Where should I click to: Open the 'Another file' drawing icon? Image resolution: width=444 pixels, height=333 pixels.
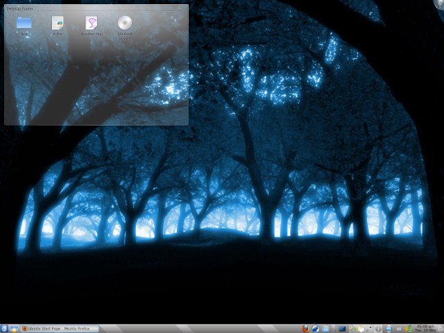[91, 23]
